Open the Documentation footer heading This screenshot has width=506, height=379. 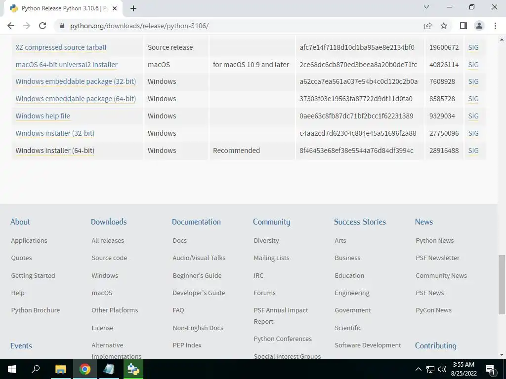click(196, 222)
